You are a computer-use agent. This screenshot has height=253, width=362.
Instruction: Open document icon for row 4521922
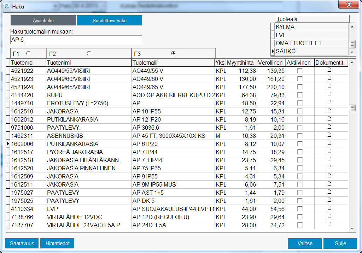[329, 70]
